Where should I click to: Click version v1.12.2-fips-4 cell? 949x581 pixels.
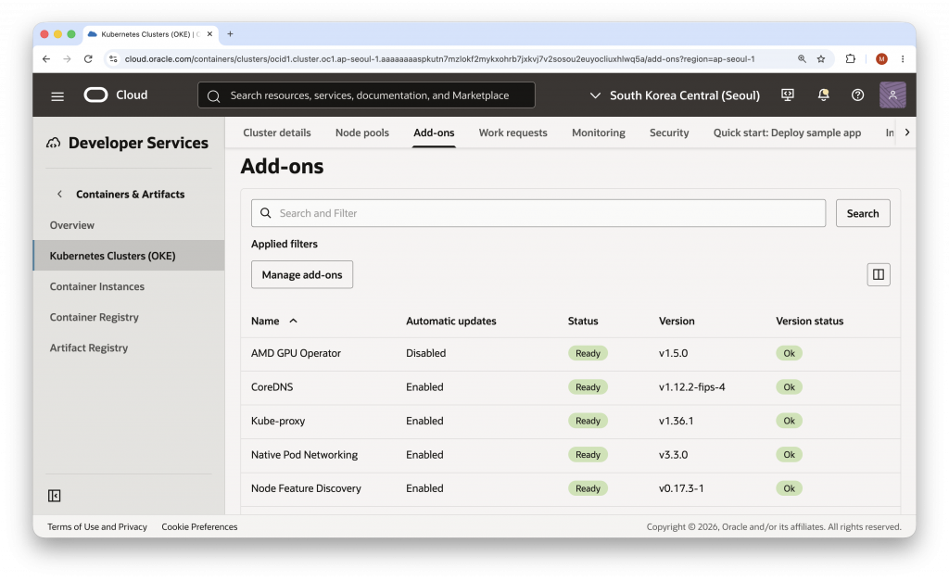tap(691, 386)
